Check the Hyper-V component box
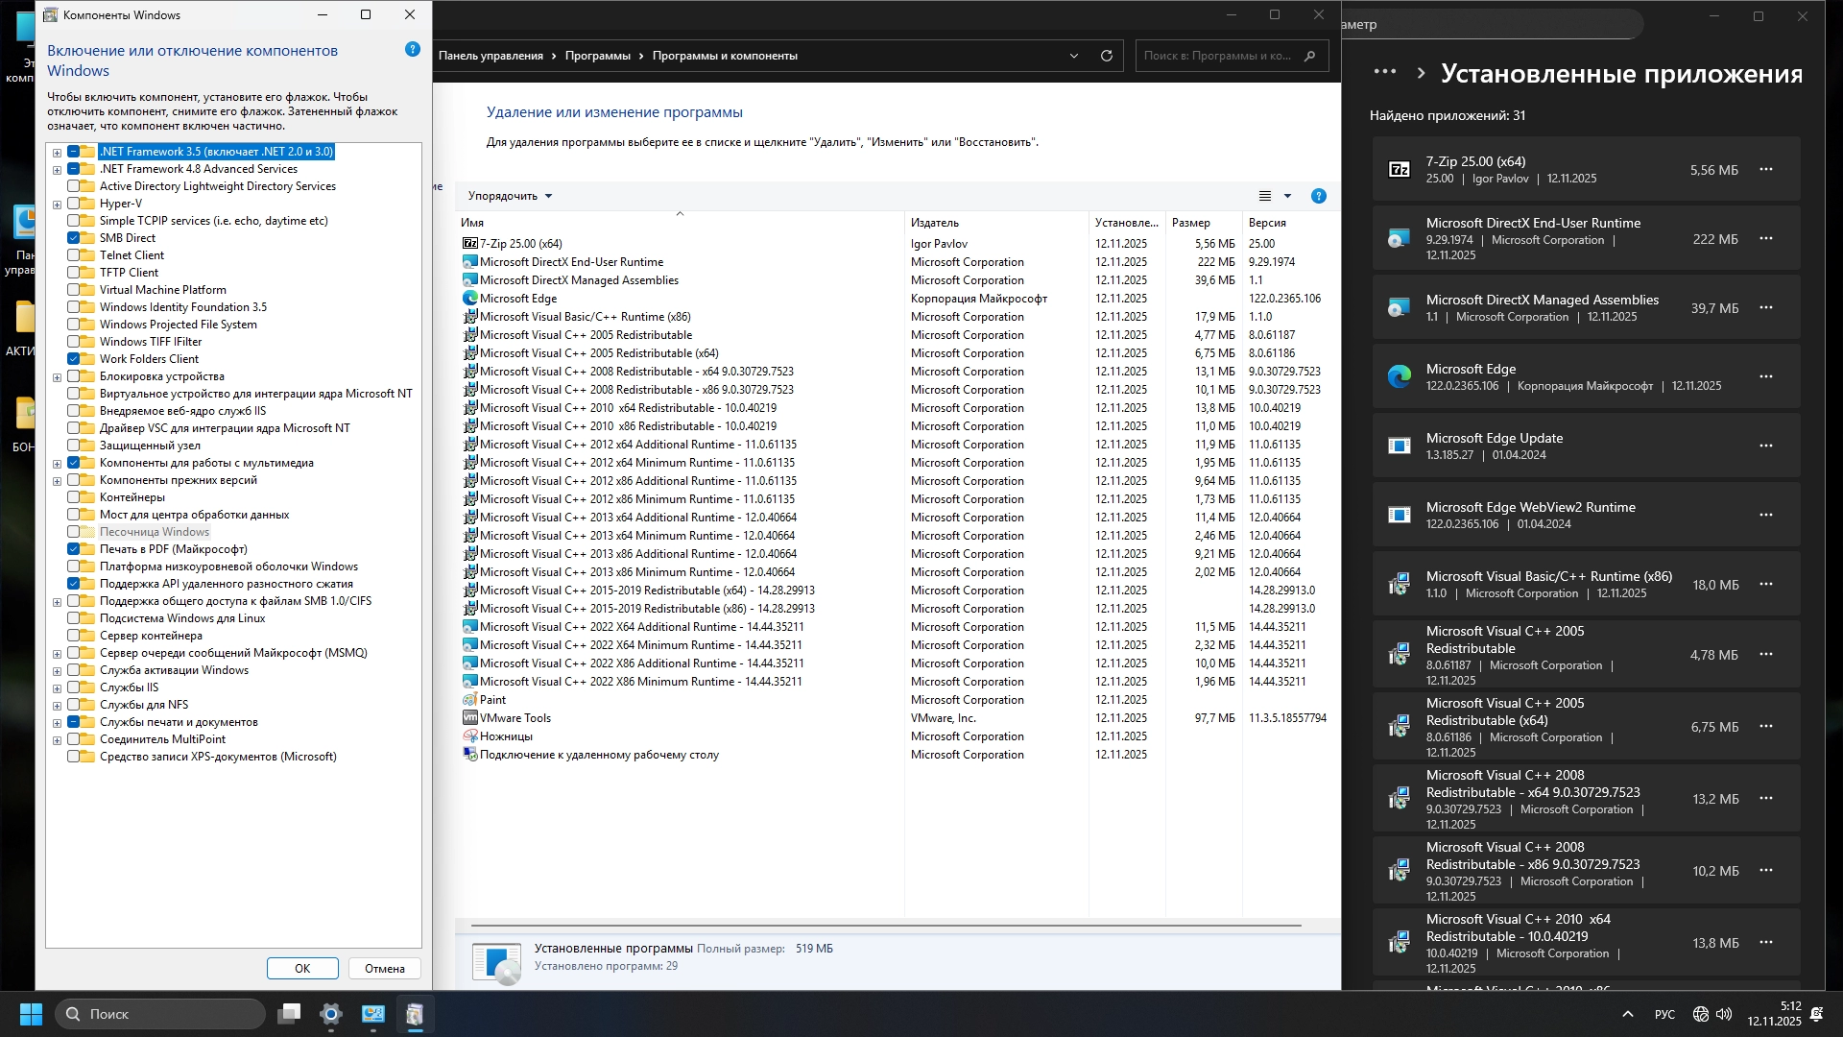 (74, 204)
